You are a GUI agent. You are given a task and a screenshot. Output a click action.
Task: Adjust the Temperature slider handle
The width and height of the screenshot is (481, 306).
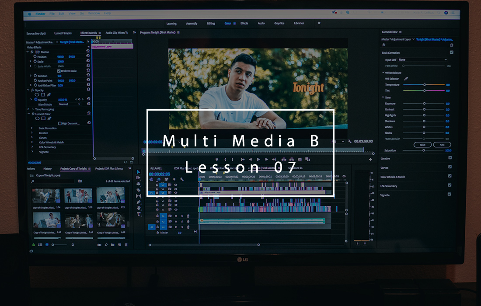[425, 85]
